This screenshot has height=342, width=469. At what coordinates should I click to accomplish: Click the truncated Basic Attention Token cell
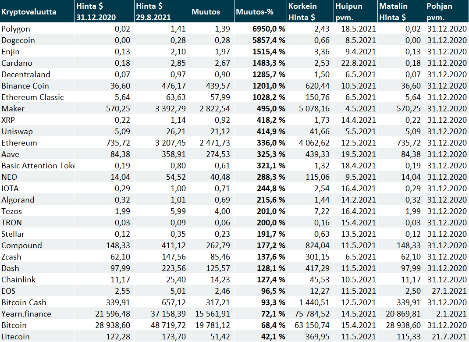[38, 166]
